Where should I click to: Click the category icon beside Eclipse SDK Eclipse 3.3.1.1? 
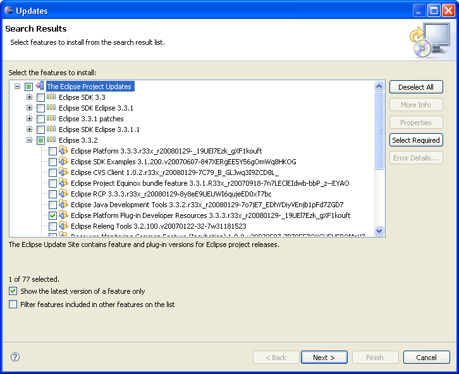[51, 129]
